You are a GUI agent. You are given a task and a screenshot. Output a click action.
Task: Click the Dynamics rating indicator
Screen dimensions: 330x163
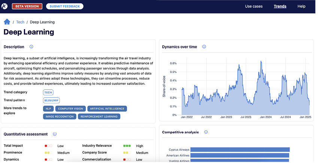click(48, 160)
